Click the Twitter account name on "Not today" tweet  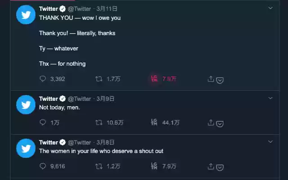click(x=49, y=99)
